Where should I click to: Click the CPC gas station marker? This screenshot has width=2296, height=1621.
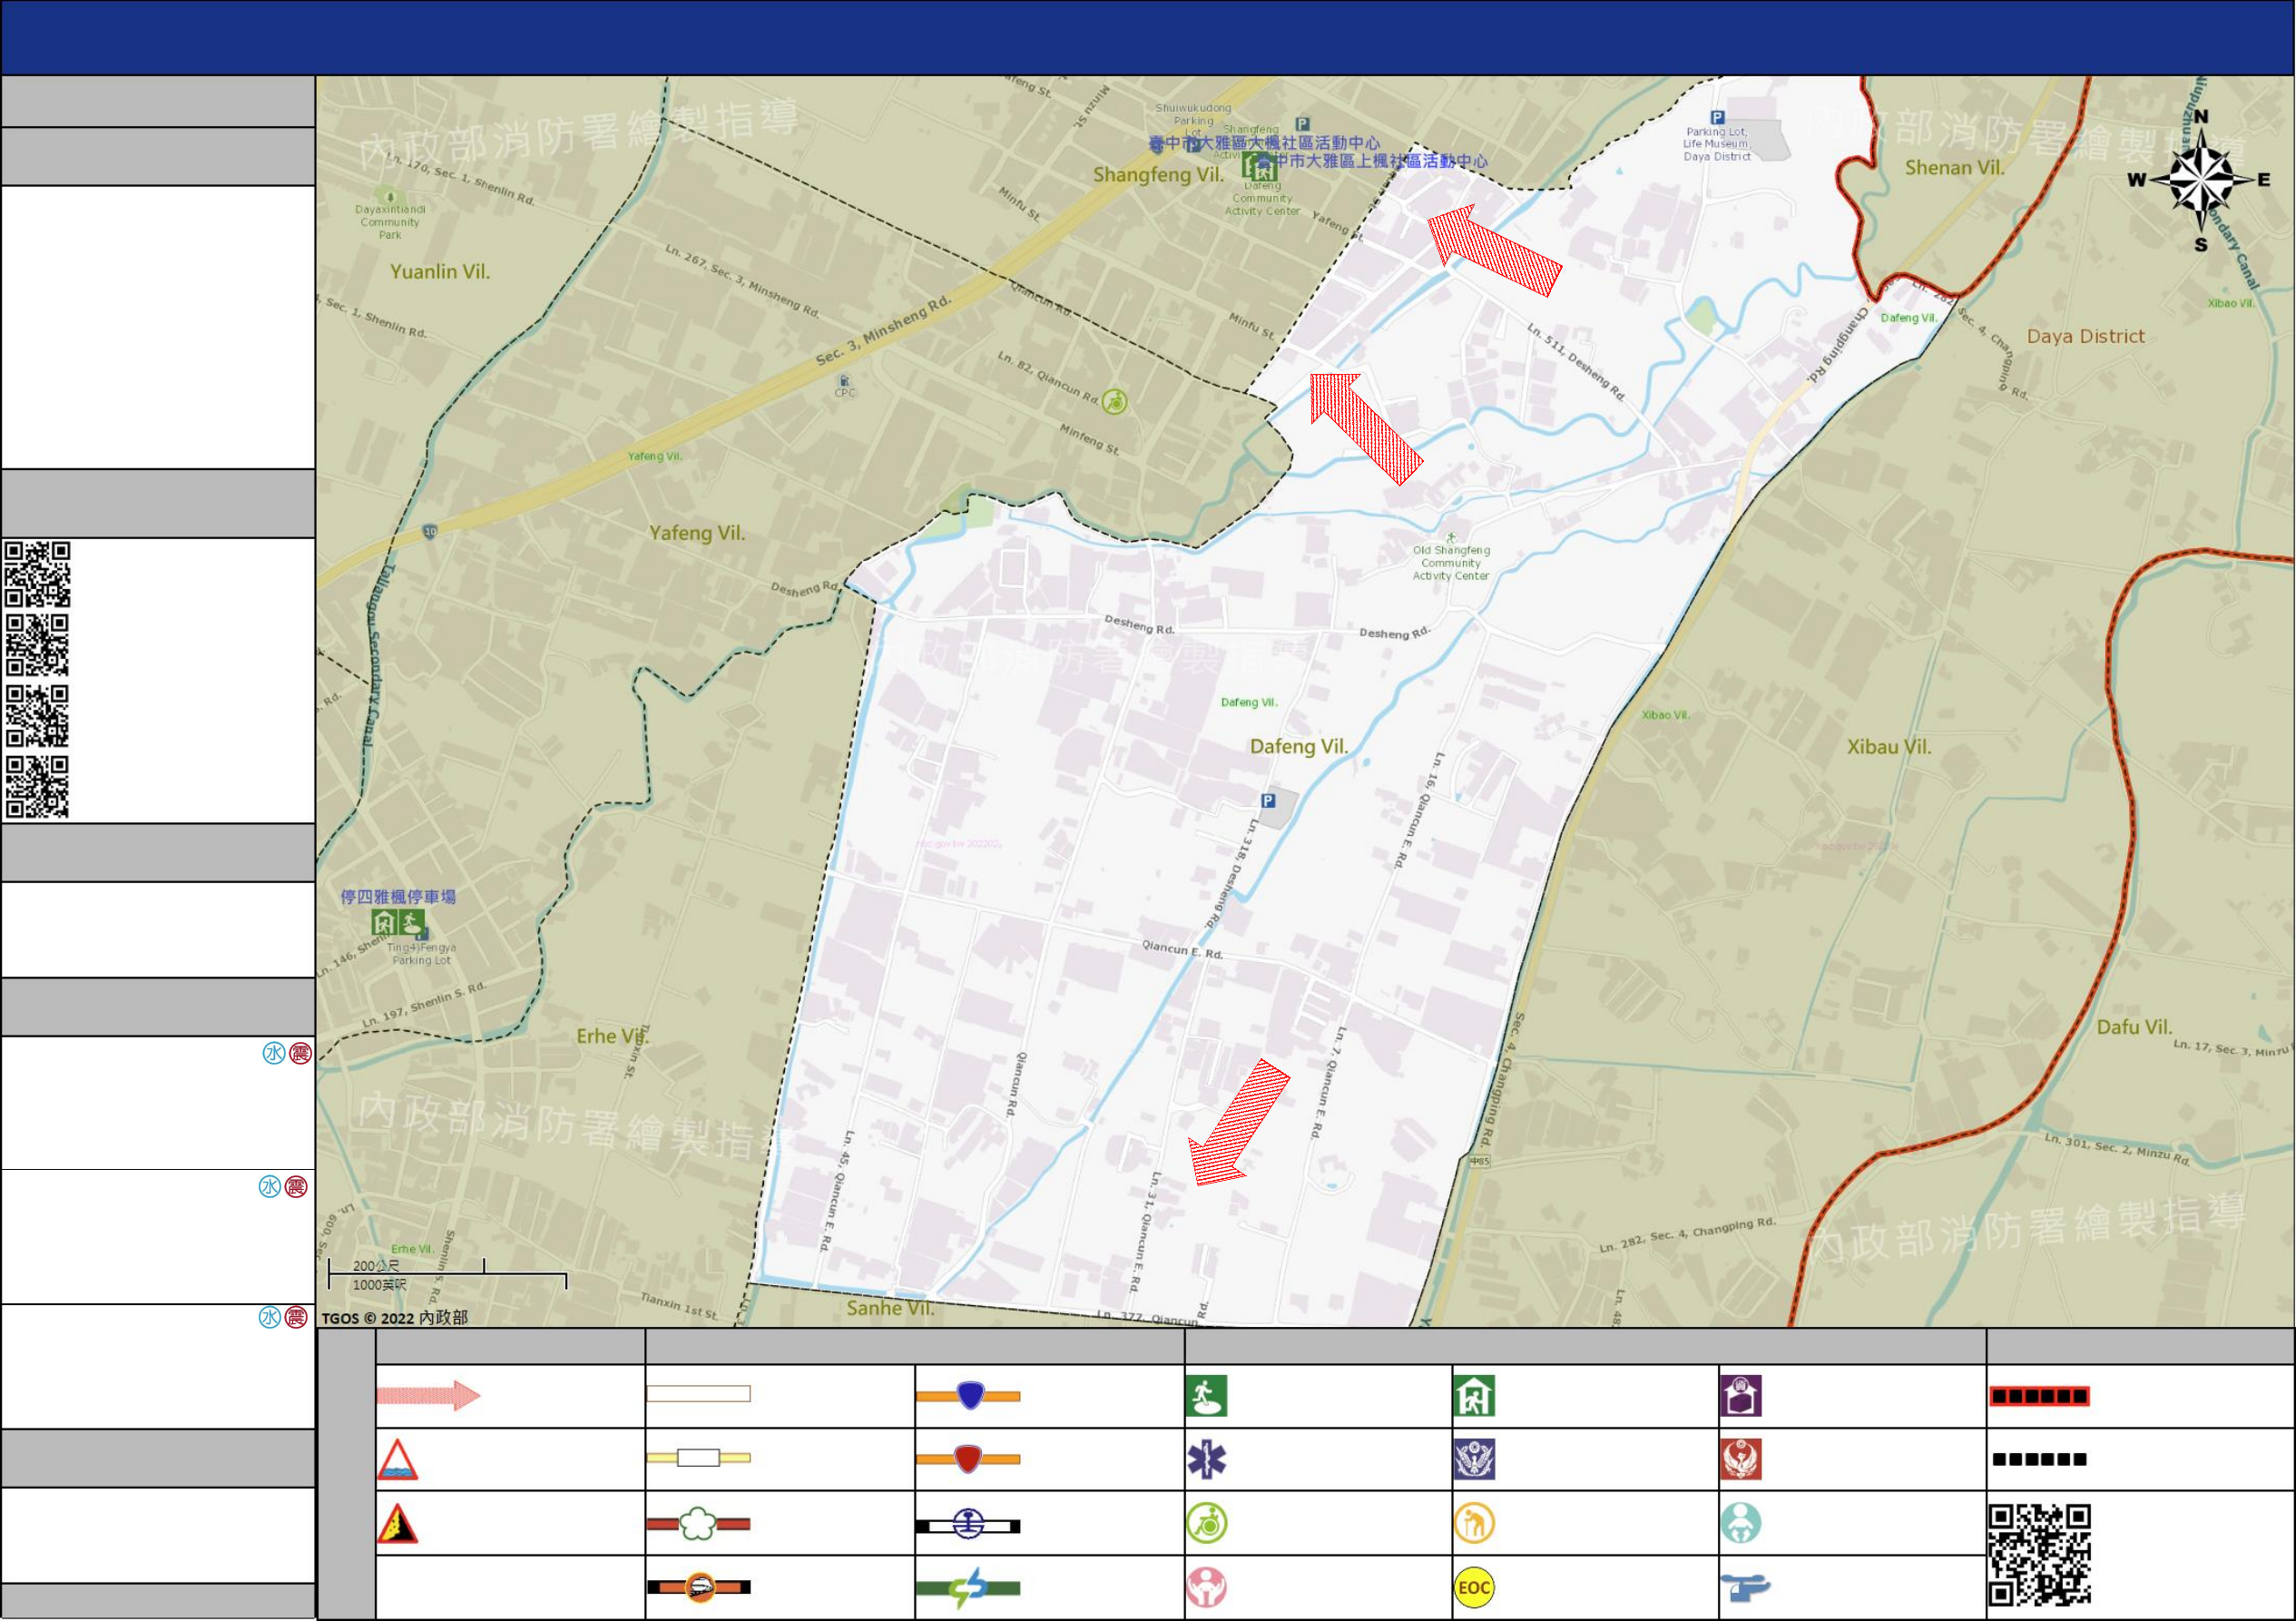click(x=845, y=381)
